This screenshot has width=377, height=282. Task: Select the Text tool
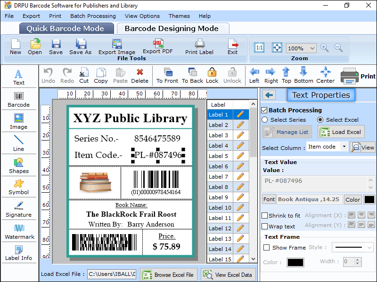click(19, 77)
